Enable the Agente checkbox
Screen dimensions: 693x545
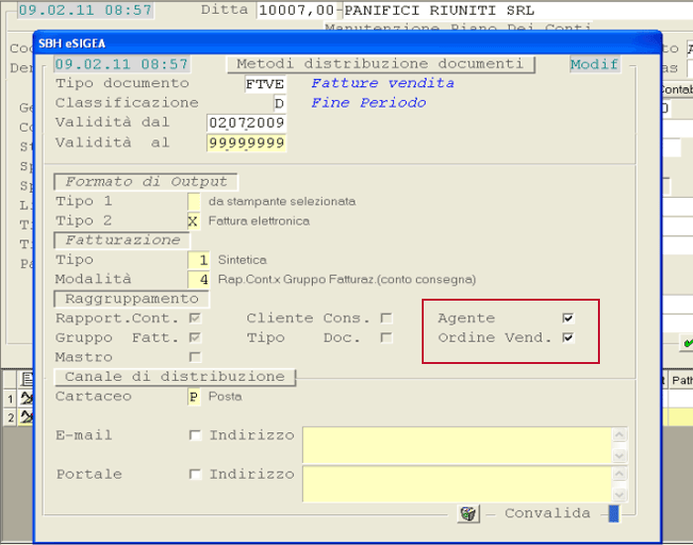567,318
